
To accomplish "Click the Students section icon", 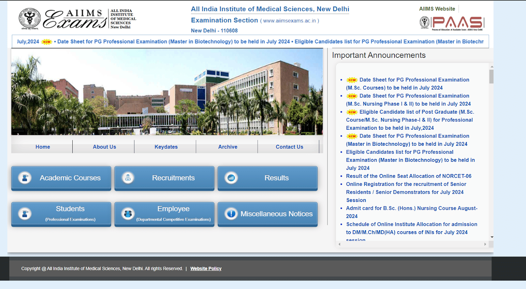I will (x=25, y=214).
